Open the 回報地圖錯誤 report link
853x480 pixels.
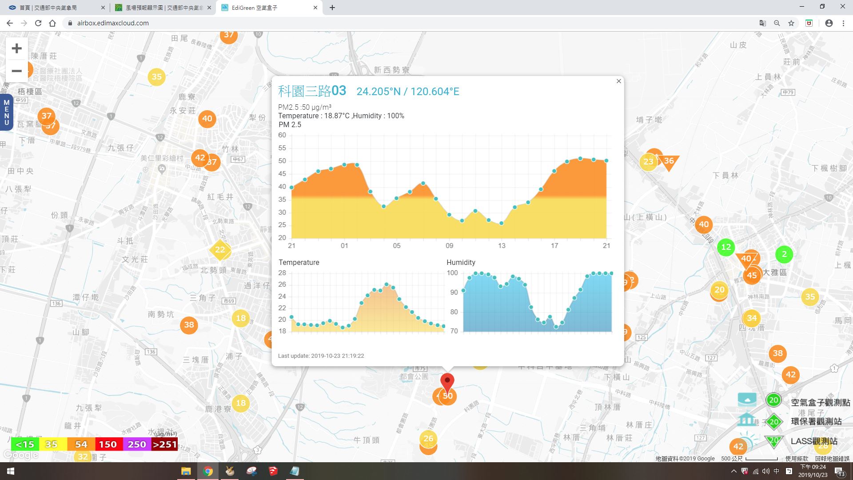pyautogui.click(x=832, y=459)
